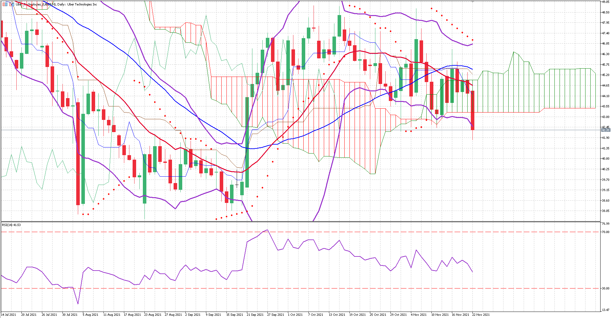Click the Depth of Market icon near chart title
This screenshot has width=614, height=318.
(12, 4)
